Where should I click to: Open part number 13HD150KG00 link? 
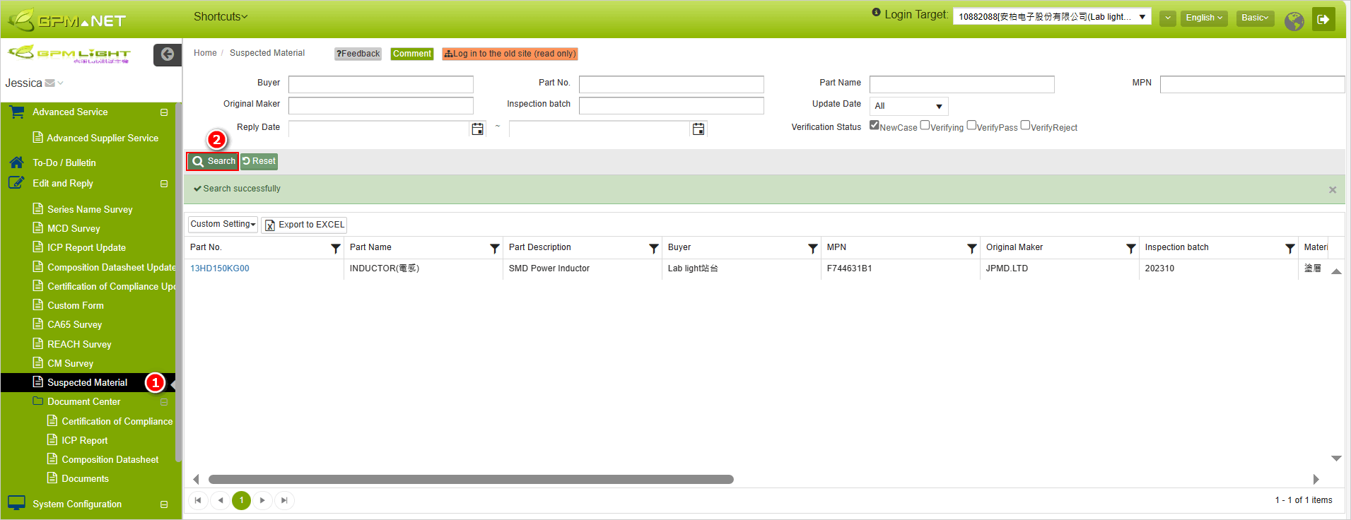[219, 268]
